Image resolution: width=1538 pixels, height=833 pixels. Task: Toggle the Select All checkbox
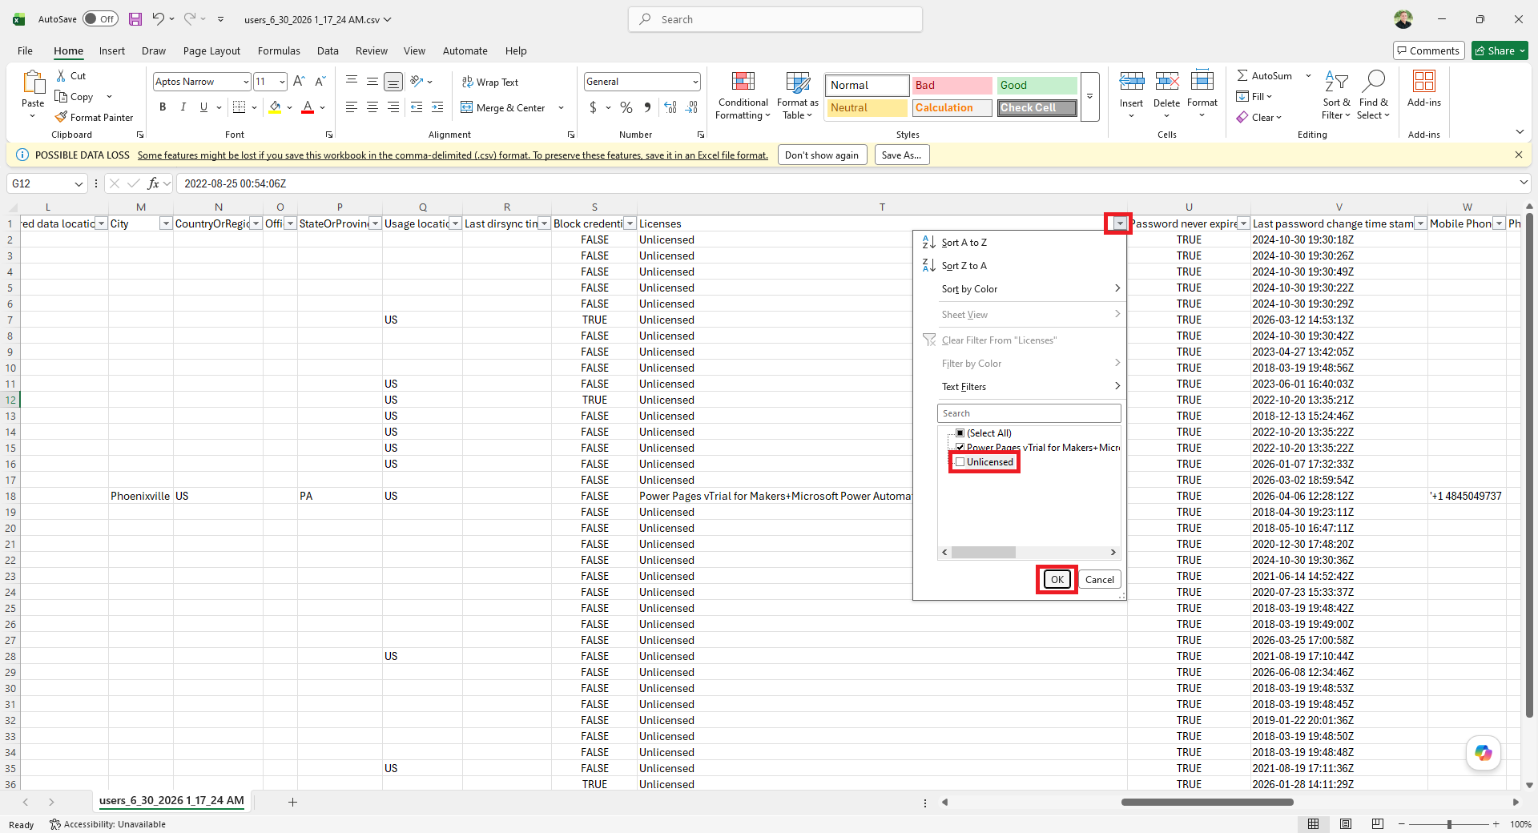[x=960, y=433]
